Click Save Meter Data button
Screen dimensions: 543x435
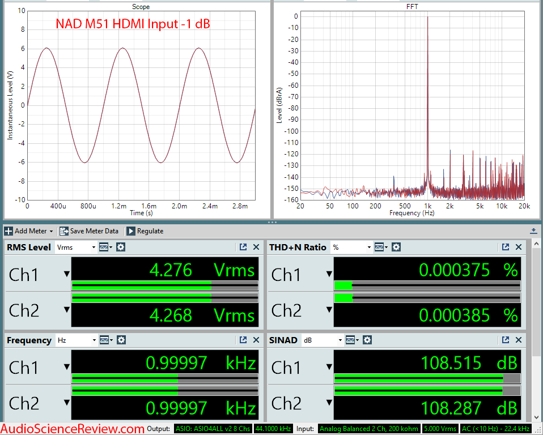point(89,231)
